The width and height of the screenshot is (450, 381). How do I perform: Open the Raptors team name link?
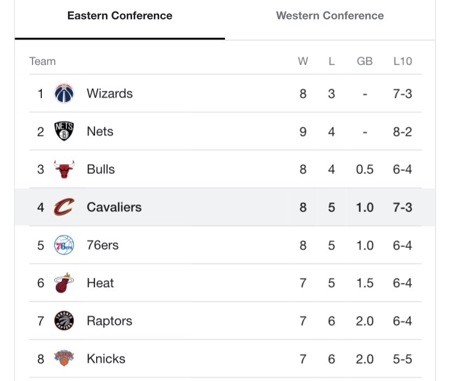click(x=110, y=321)
